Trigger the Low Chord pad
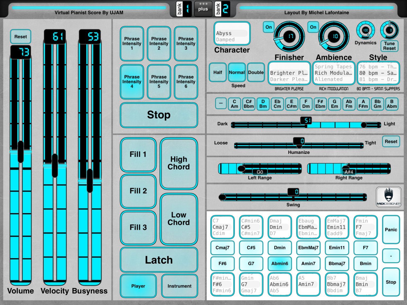This screenshot has width=407, height=305. pos(179,219)
